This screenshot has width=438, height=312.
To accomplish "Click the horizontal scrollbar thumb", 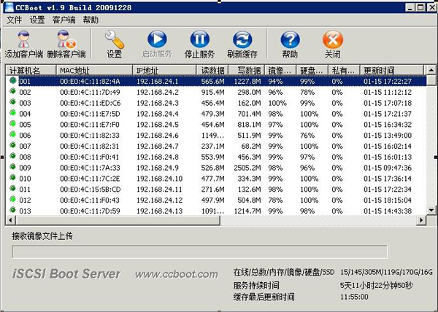I will click(118, 220).
